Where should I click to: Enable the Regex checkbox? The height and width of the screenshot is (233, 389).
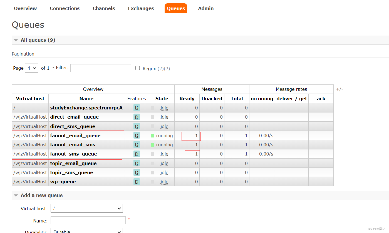pos(138,68)
